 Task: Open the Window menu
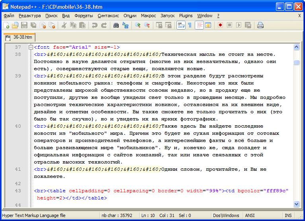205,16
